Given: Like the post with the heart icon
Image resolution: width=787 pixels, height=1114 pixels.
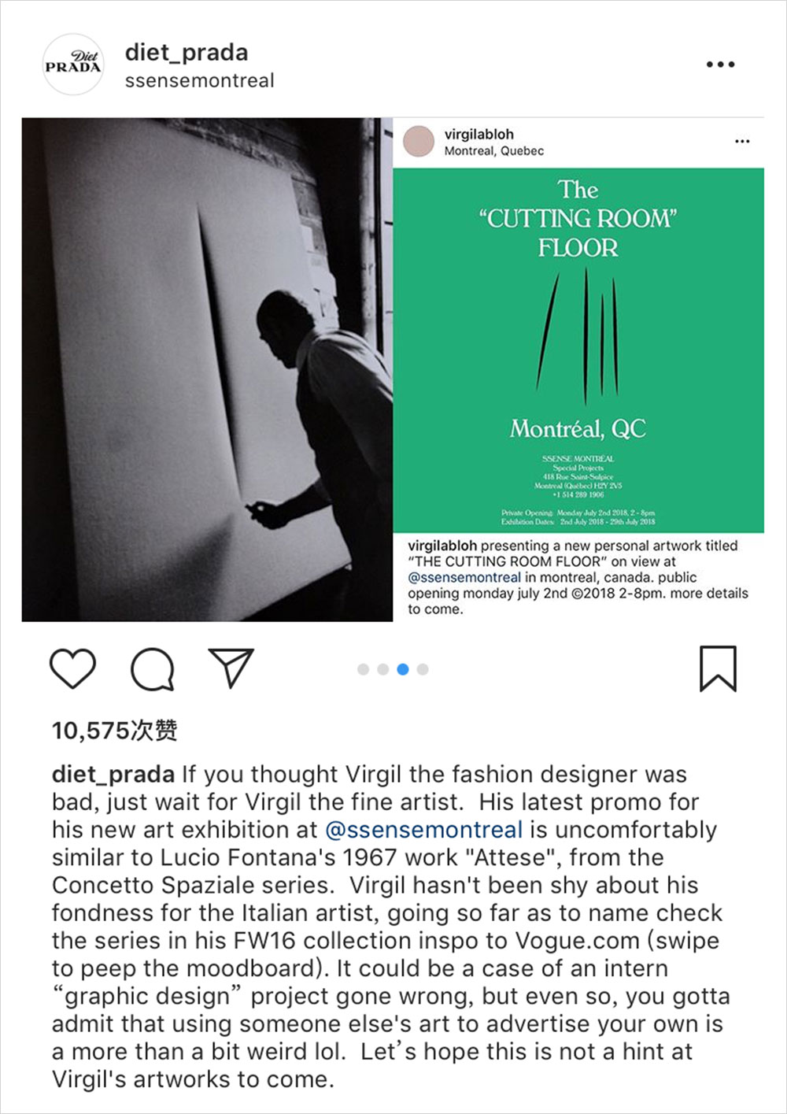Looking at the screenshot, I should 72,669.
